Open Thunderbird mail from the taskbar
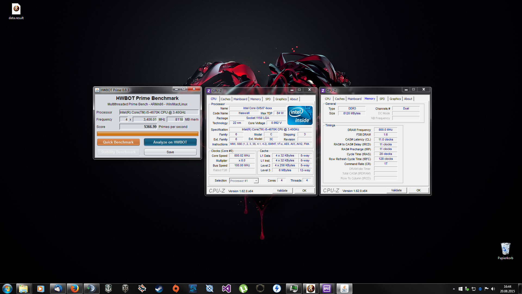The width and height of the screenshot is (522, 294). (x=58, y=289)
